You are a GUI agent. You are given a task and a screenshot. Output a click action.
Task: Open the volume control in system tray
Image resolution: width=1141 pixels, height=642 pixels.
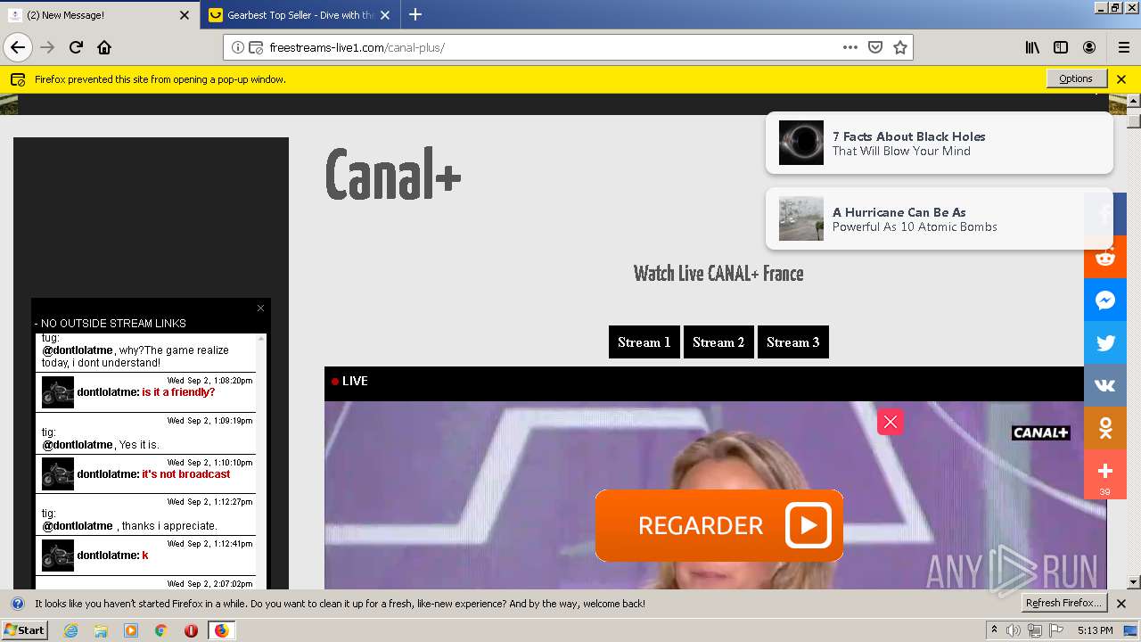tap(1014, 630)
